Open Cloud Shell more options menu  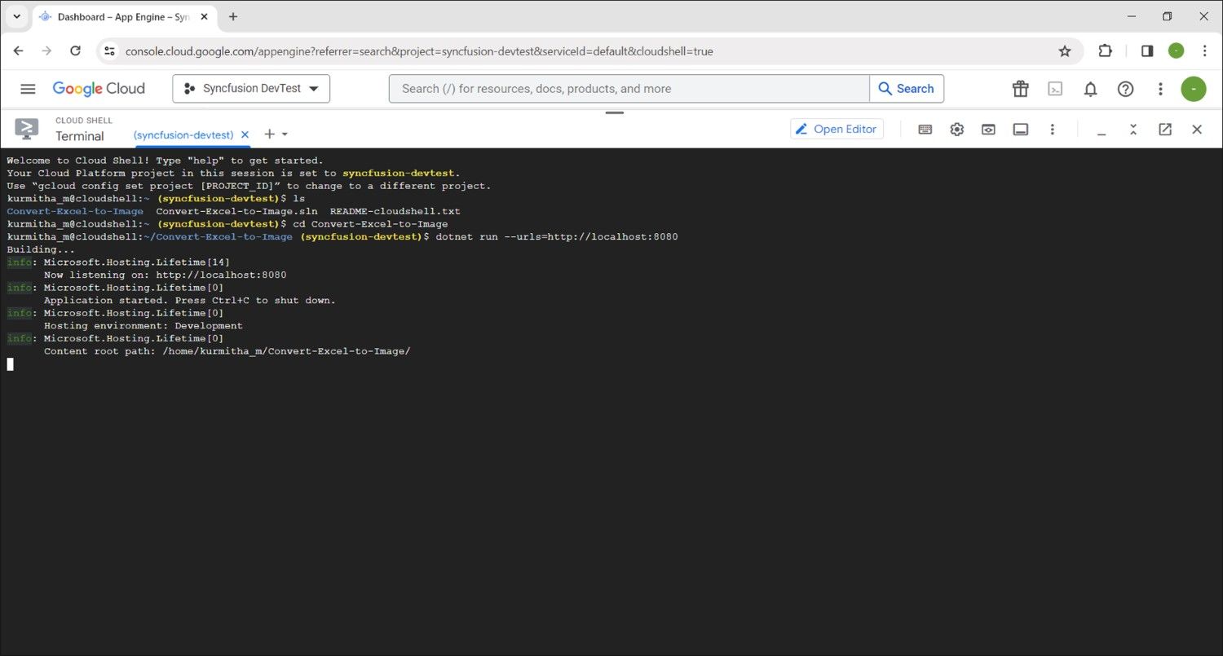[x=1053, y=130]
